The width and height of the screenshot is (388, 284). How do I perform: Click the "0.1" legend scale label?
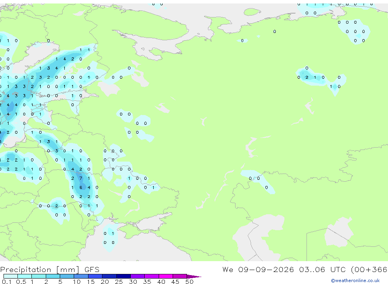click(x=7, y=282)
